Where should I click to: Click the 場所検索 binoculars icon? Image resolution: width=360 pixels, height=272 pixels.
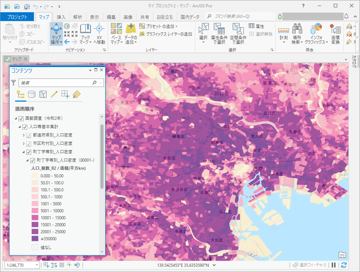(297, 29)
